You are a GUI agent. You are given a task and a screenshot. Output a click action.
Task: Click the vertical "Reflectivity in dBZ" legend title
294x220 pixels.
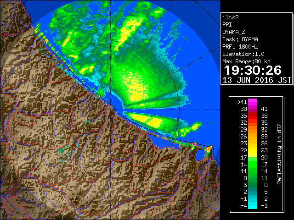(279, 154)
